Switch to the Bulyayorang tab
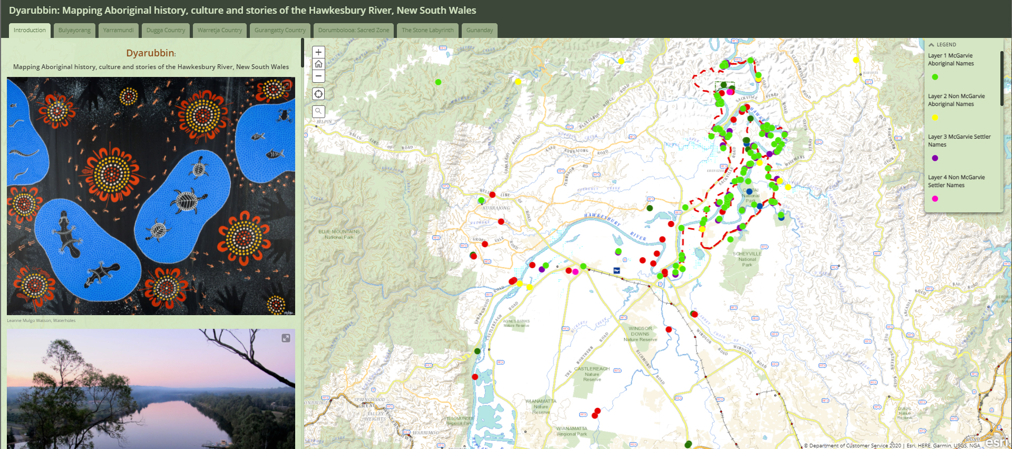 point(74,30)
